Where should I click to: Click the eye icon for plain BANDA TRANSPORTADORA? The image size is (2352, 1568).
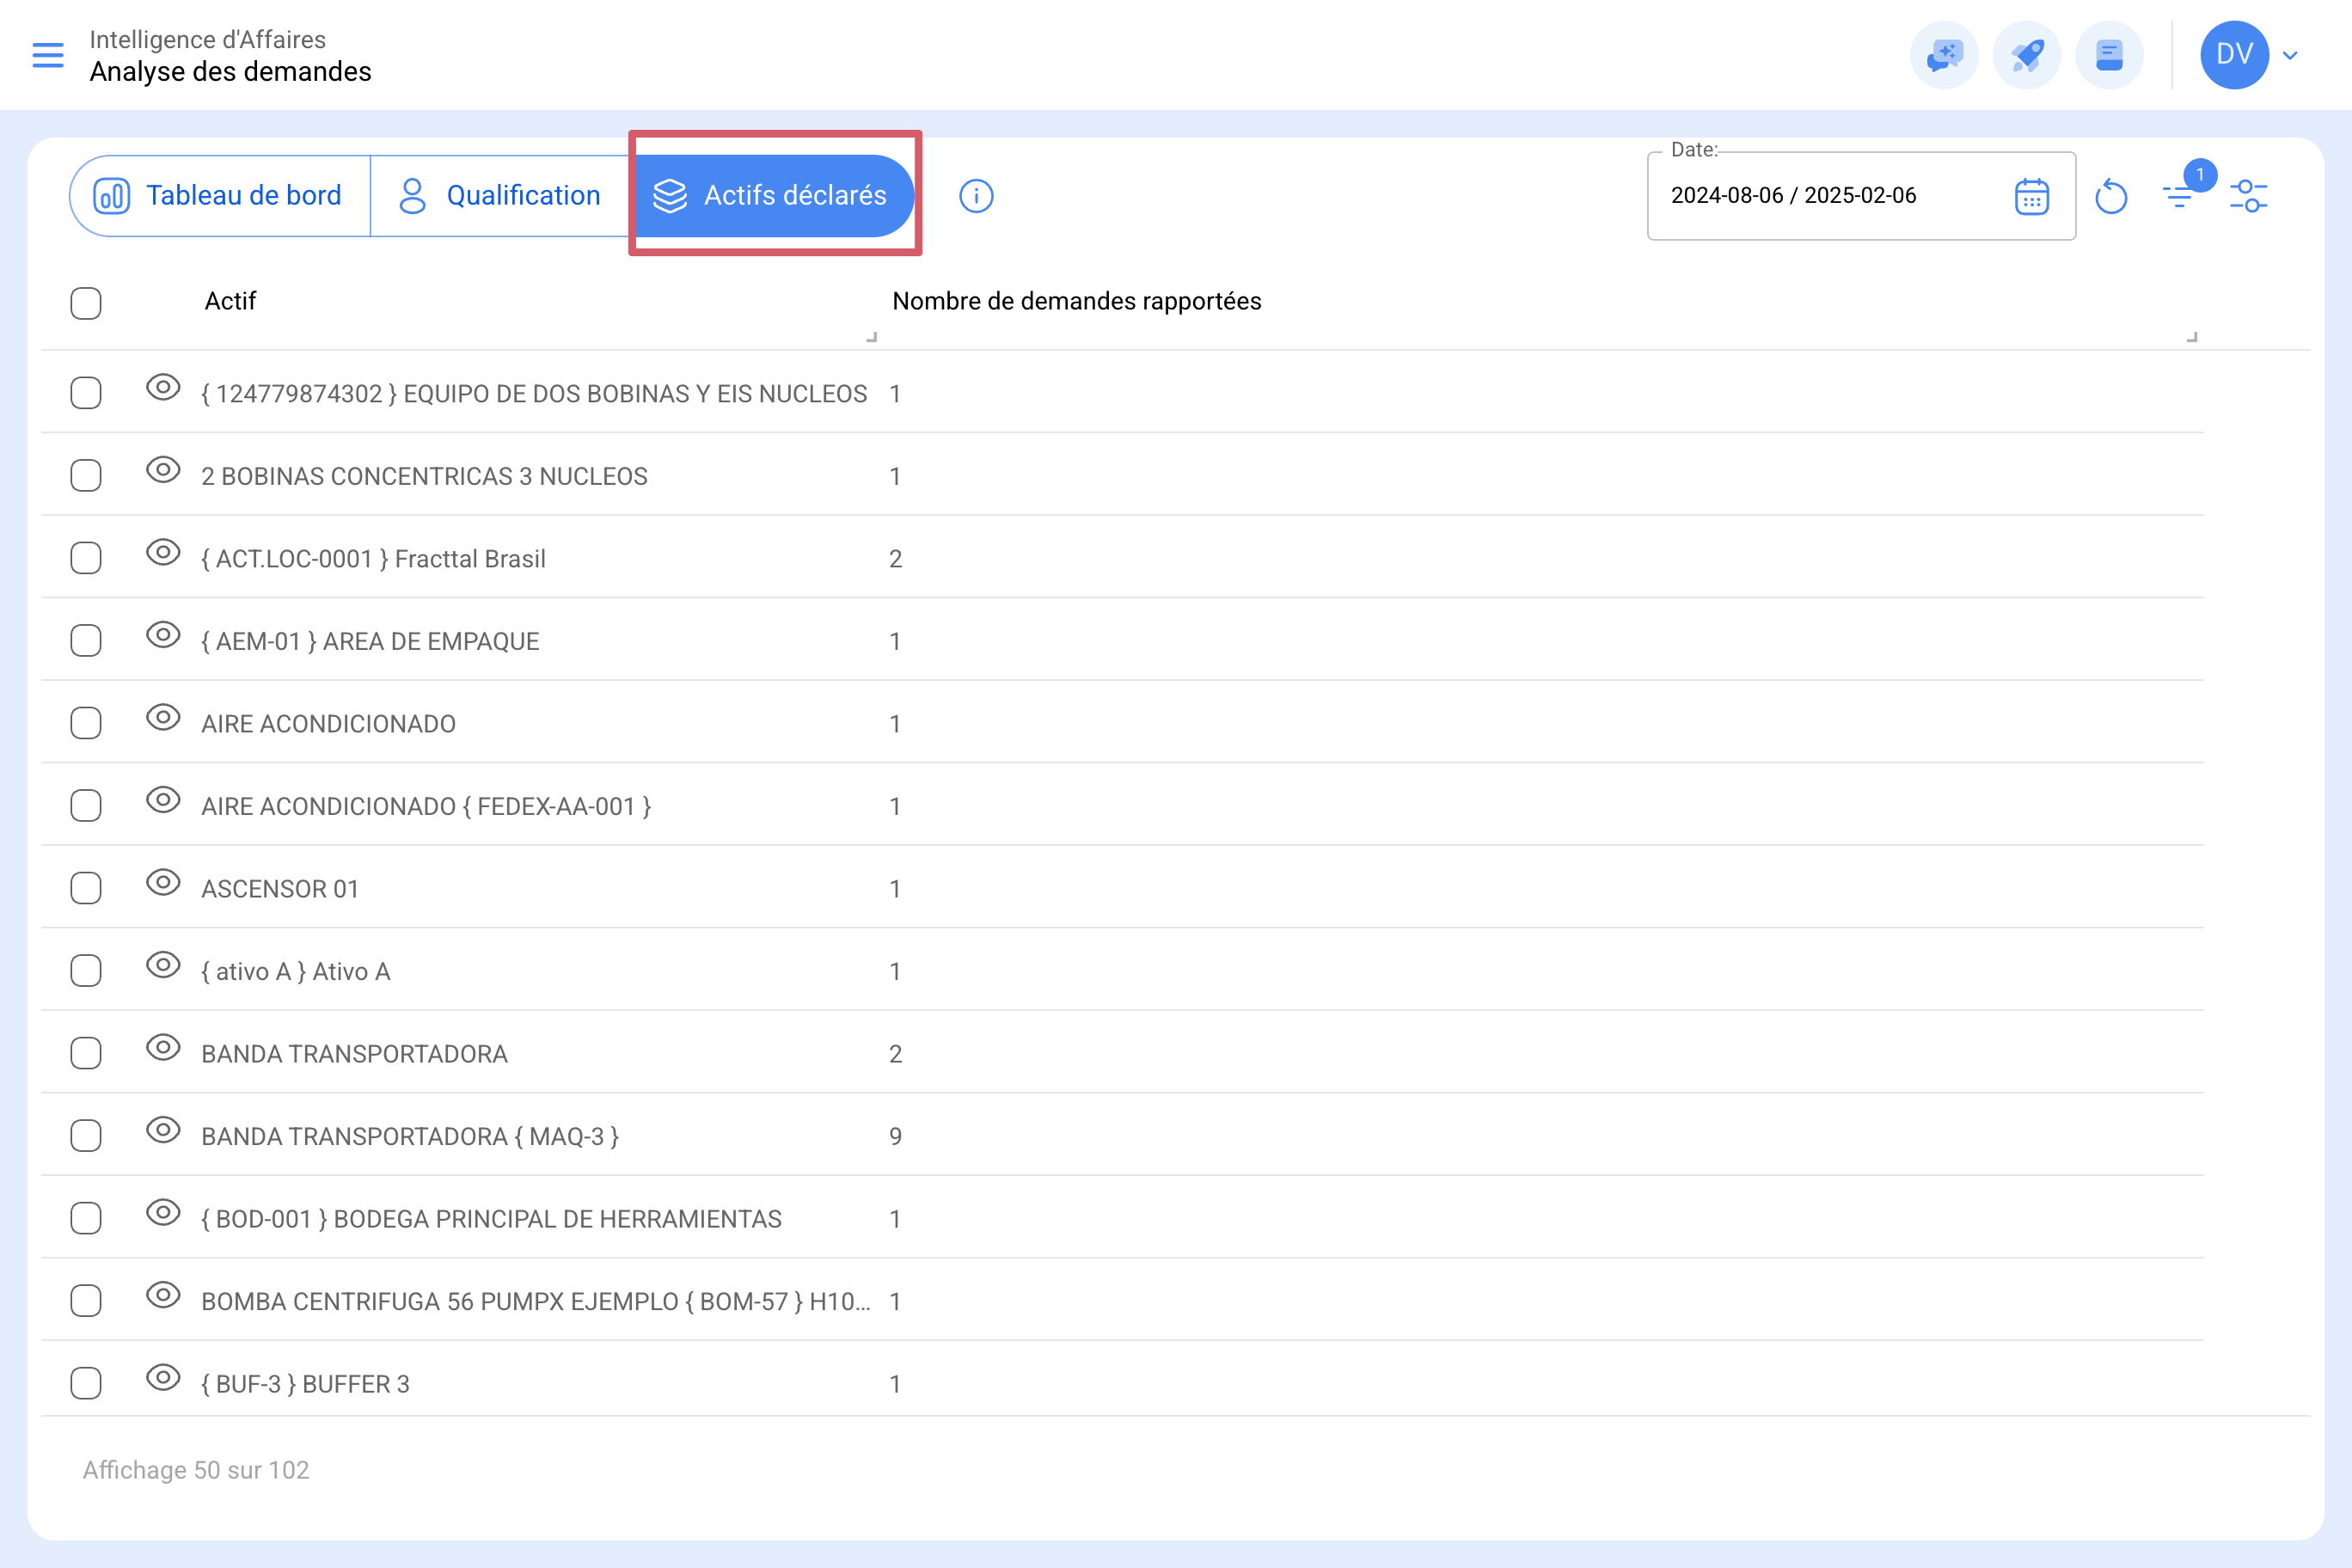point(163,1047)
